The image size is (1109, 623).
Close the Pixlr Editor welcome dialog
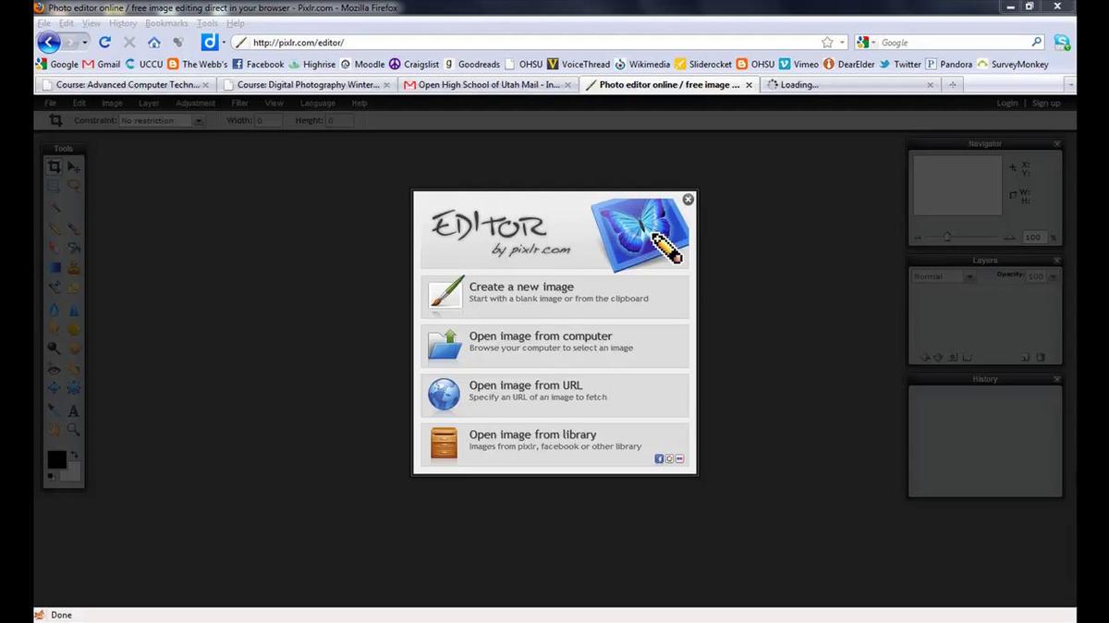[x=688, y=200]
